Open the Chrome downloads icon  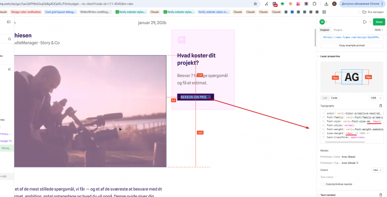pyautogui.click(x=327, y=4)
